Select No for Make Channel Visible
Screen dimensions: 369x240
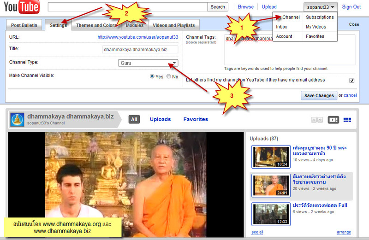169,76
